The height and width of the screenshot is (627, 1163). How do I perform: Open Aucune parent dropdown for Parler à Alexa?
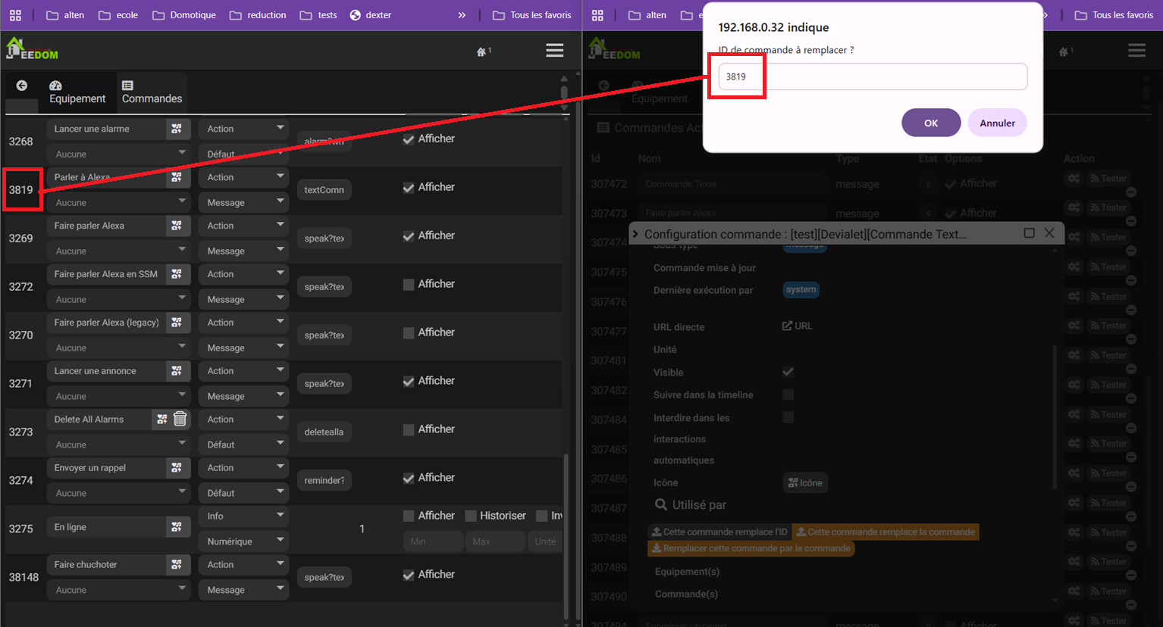pos(118,202)
